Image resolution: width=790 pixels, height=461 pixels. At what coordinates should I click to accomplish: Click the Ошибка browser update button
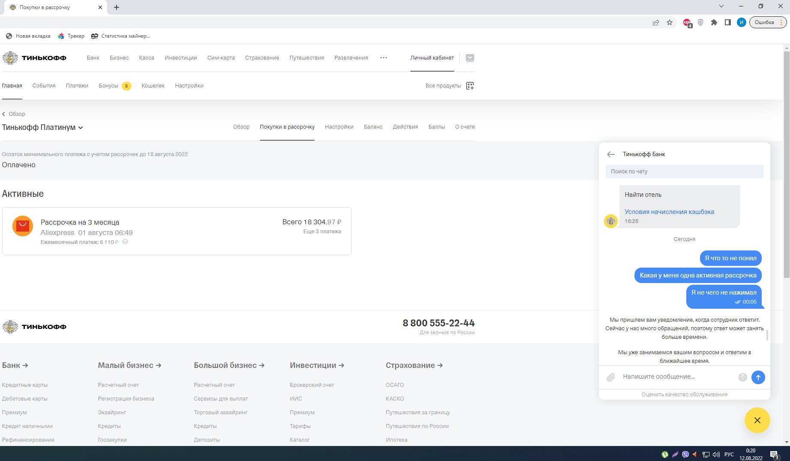(x=768, y=22)
